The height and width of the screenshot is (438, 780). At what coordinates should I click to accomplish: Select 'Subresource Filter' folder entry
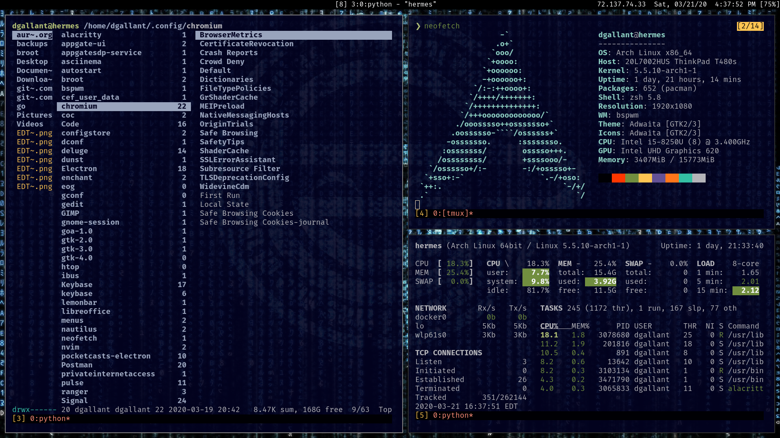[x=240, y=169]
